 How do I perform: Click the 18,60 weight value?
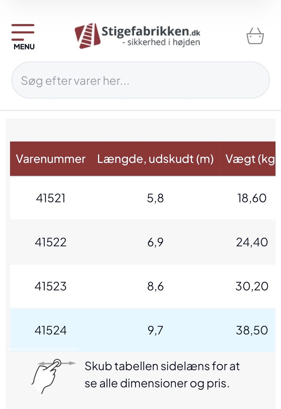pyautogui.click(x=252, y=198)
